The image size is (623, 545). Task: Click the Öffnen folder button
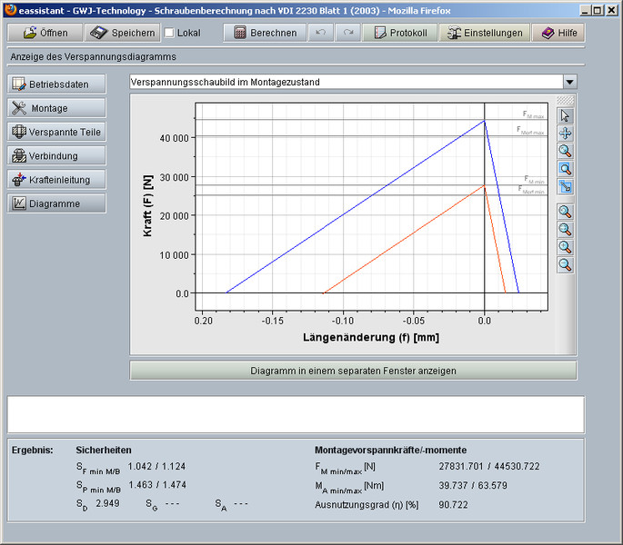pyautogui.click(x=45, y=33)
